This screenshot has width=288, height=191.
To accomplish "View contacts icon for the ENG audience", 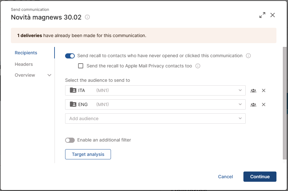I will point(253,105).
